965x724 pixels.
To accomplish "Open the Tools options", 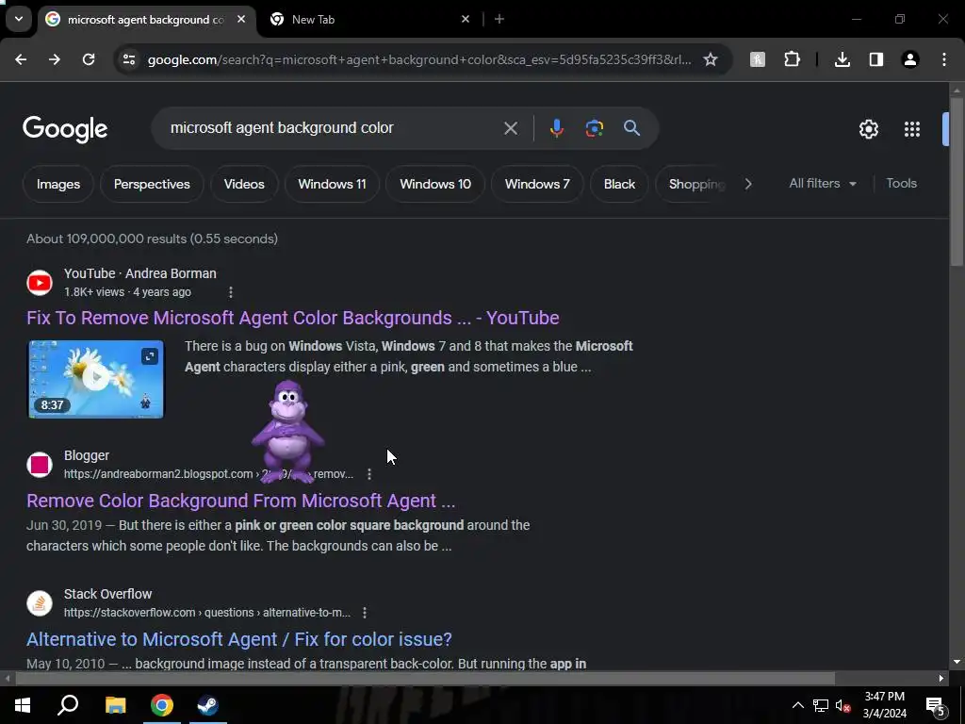I will 901,184.
